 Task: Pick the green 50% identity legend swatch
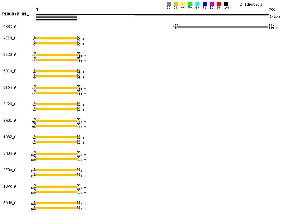coord(190,4)
